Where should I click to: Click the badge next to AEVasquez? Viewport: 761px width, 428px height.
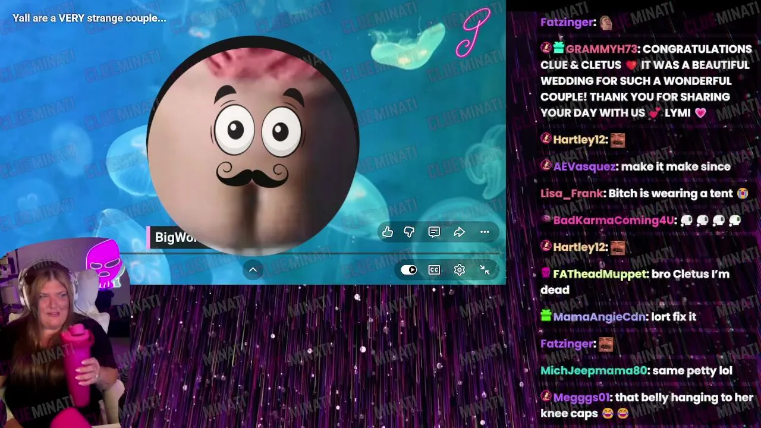point(546,166)
